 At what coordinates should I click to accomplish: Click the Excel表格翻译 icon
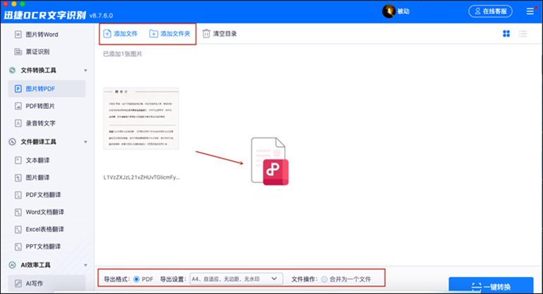click(18, 229)
